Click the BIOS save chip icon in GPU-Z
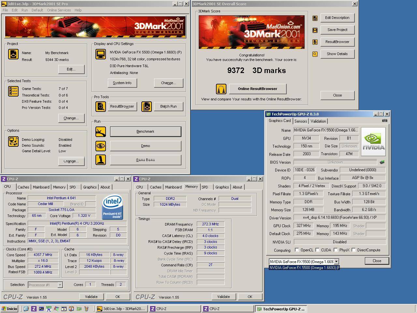The width and height of the screenshot is (417, 313). 382,162
